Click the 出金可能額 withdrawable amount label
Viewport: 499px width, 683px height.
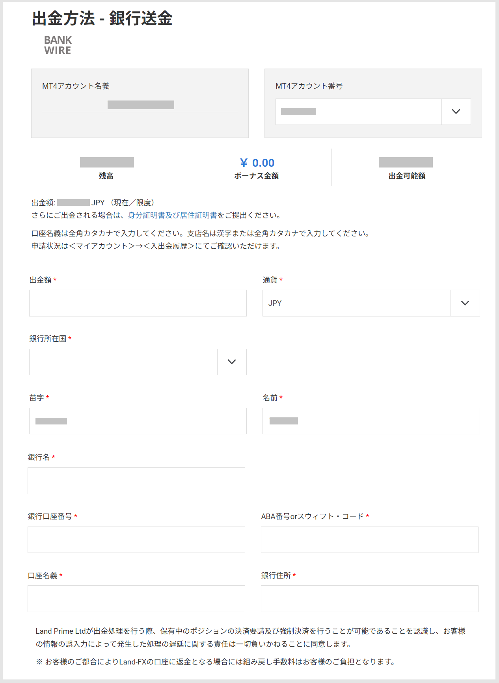(x=407, y=176)
